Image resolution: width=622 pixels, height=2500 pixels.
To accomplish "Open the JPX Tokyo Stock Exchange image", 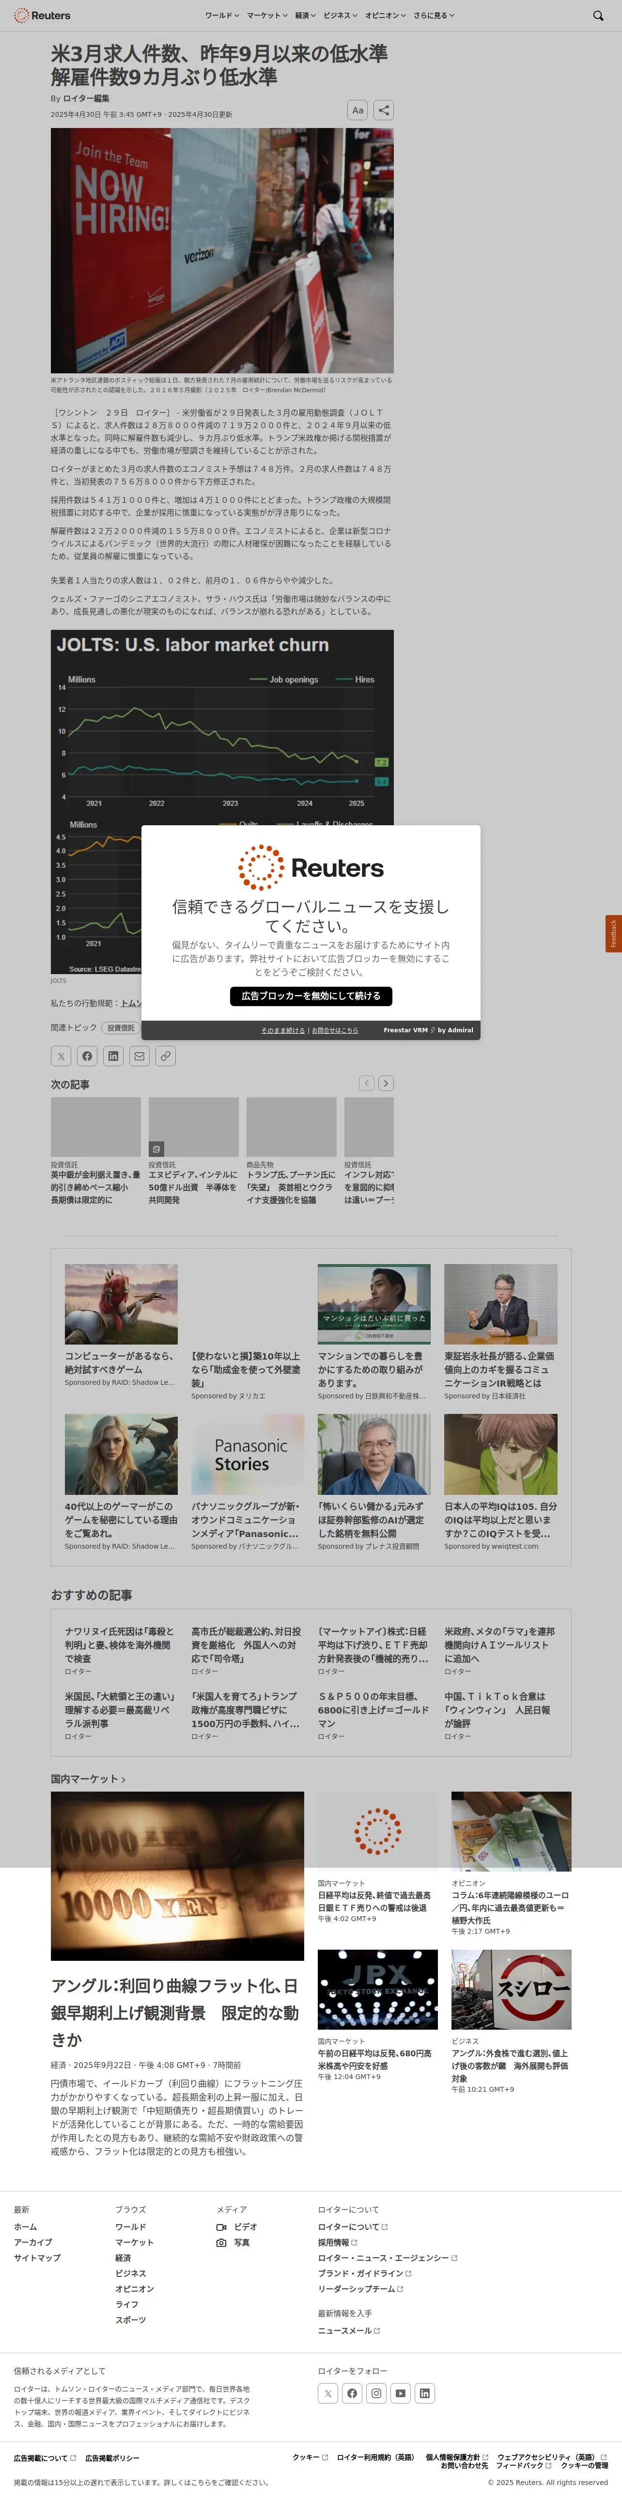I will coord(378,1989).
